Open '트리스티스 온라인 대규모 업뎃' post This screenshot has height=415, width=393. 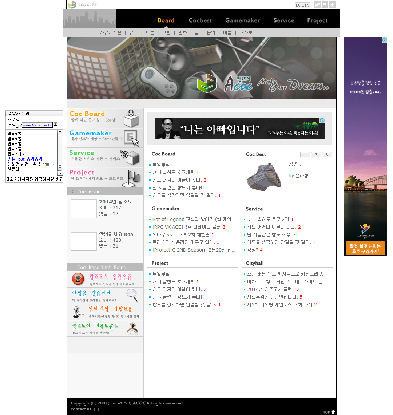coord(184,242)
